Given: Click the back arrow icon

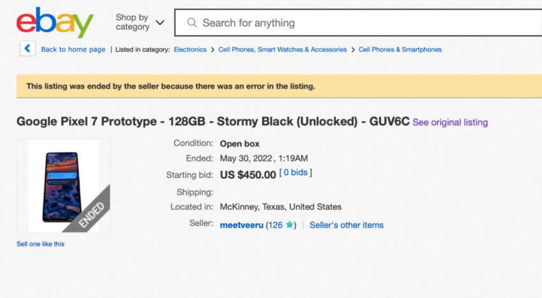Looking at the screenshot, I should pyautogui.click(x=27, y=48).
